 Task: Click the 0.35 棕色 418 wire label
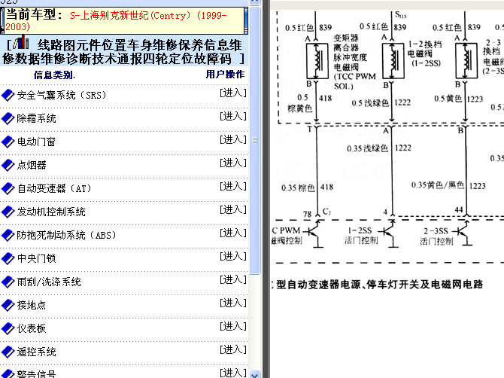click(x=307, y=187)
